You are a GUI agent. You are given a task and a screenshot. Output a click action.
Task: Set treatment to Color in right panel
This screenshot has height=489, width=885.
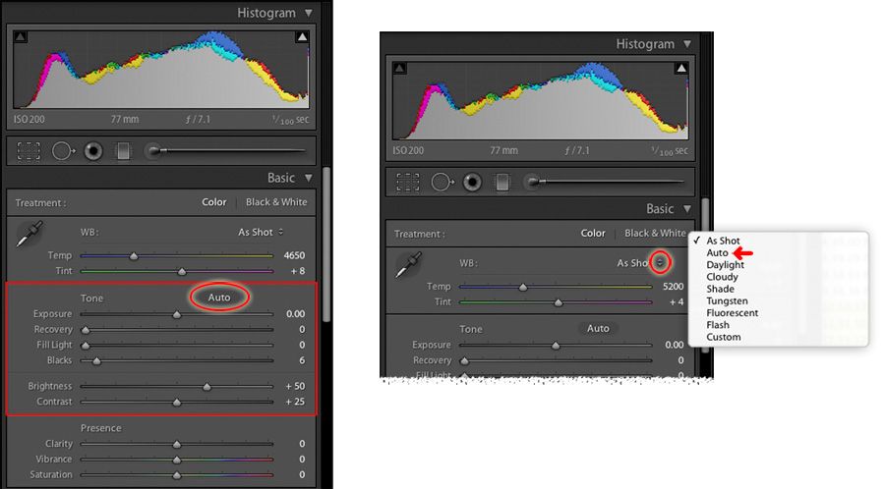click(593, 234)
